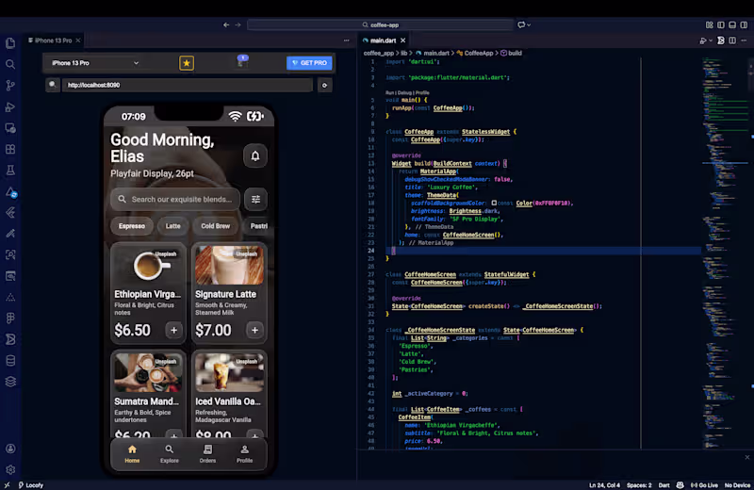Open Accounts icon in activity bar
This screenshot has width=754, height=490.
pyautogui.click(x=10, y=449)
